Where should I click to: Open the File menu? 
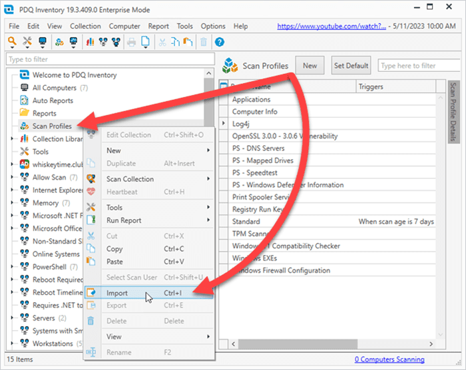(x=14, y=26)
